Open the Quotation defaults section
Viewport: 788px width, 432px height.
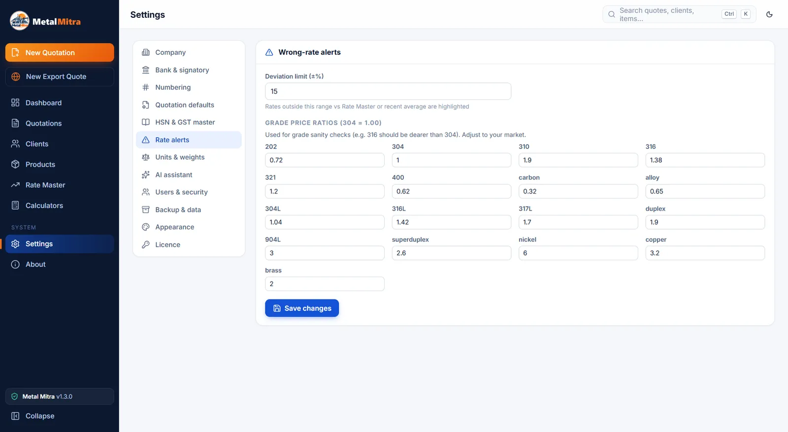pos(189,105)
